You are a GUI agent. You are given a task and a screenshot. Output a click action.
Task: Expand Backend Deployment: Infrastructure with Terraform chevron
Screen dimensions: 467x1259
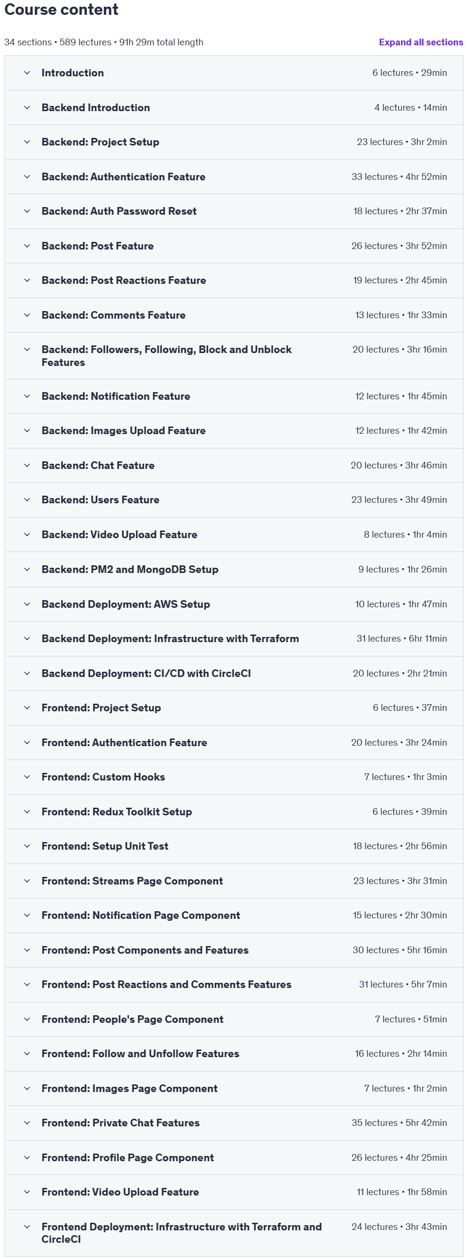click(27, 639)
